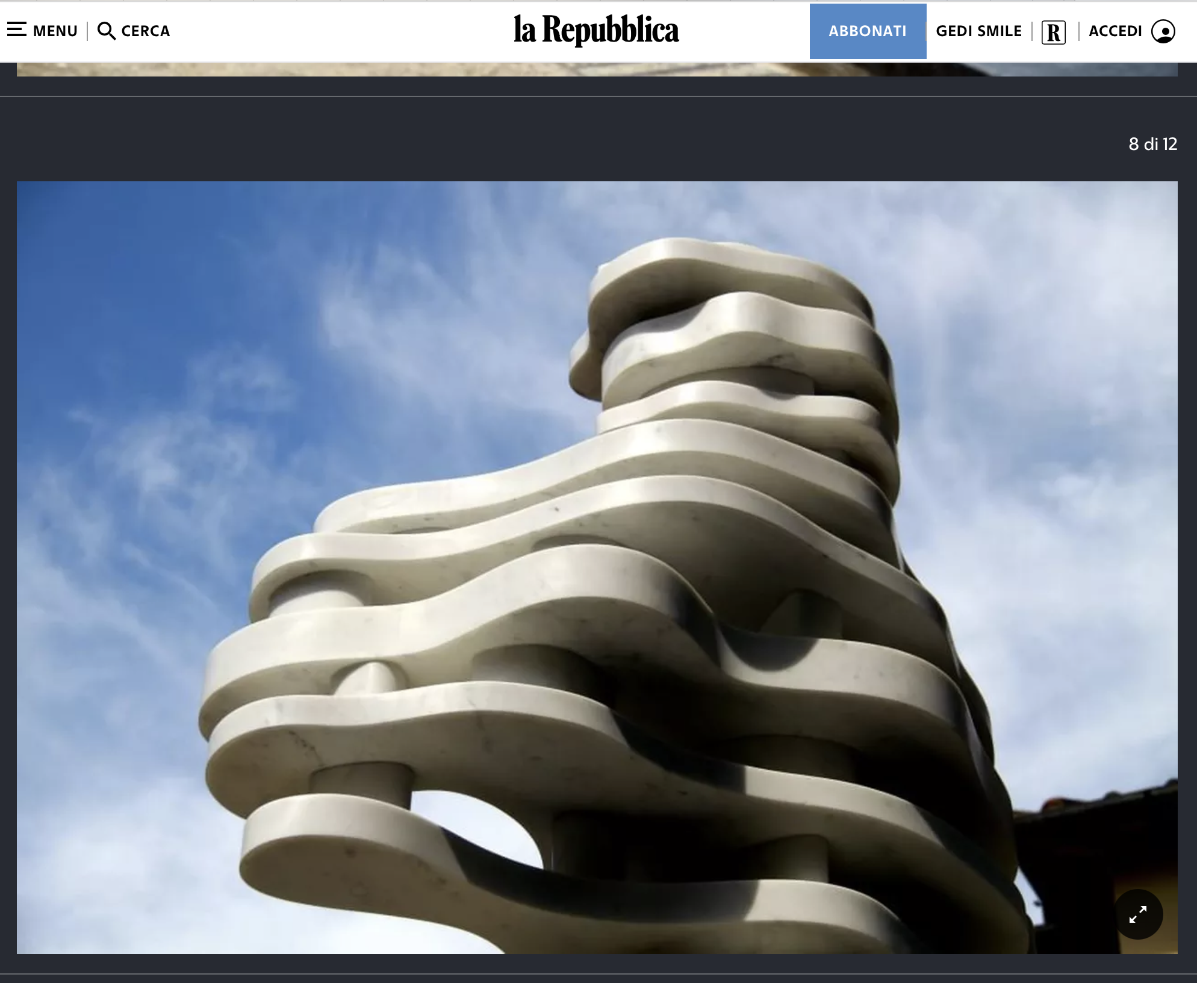Select the GEDI SMILE menu item
Screen dimensions: 1197x983
[x=978, y=30]
